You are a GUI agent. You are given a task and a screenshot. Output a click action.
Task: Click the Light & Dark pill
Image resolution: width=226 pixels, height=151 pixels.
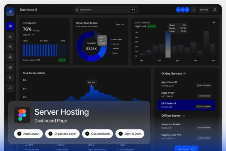(x=130, y=134)
